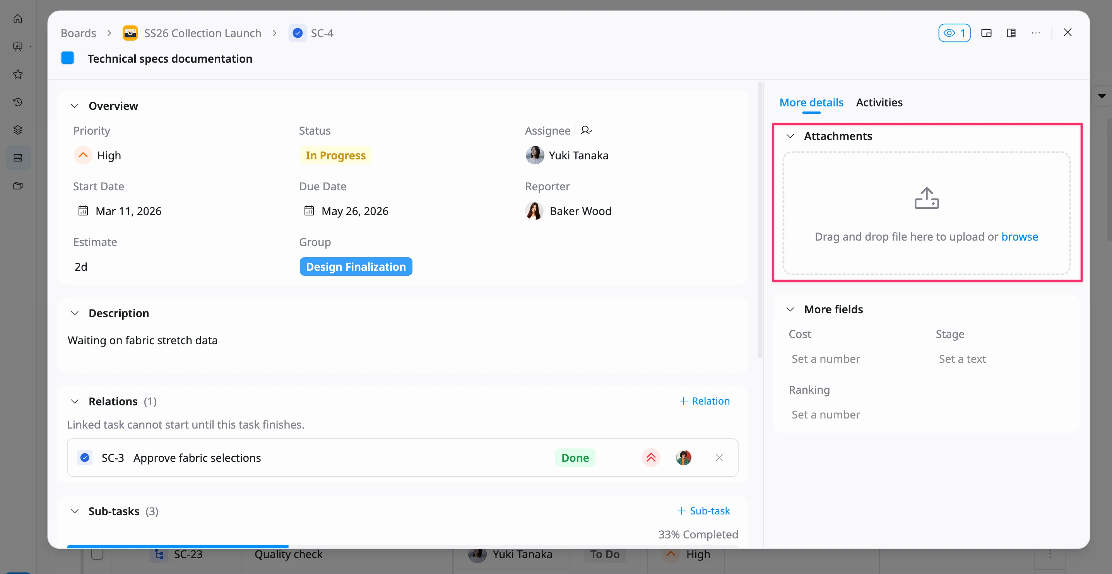Click the High priority arrow icon
The height and width of the screenshot is (574, 1112).
[x=83, y=155]
